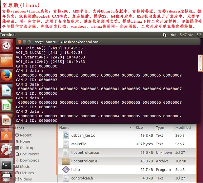Open the clock showing 5:47 AM
203x183 pixels.
coord(186,35)
